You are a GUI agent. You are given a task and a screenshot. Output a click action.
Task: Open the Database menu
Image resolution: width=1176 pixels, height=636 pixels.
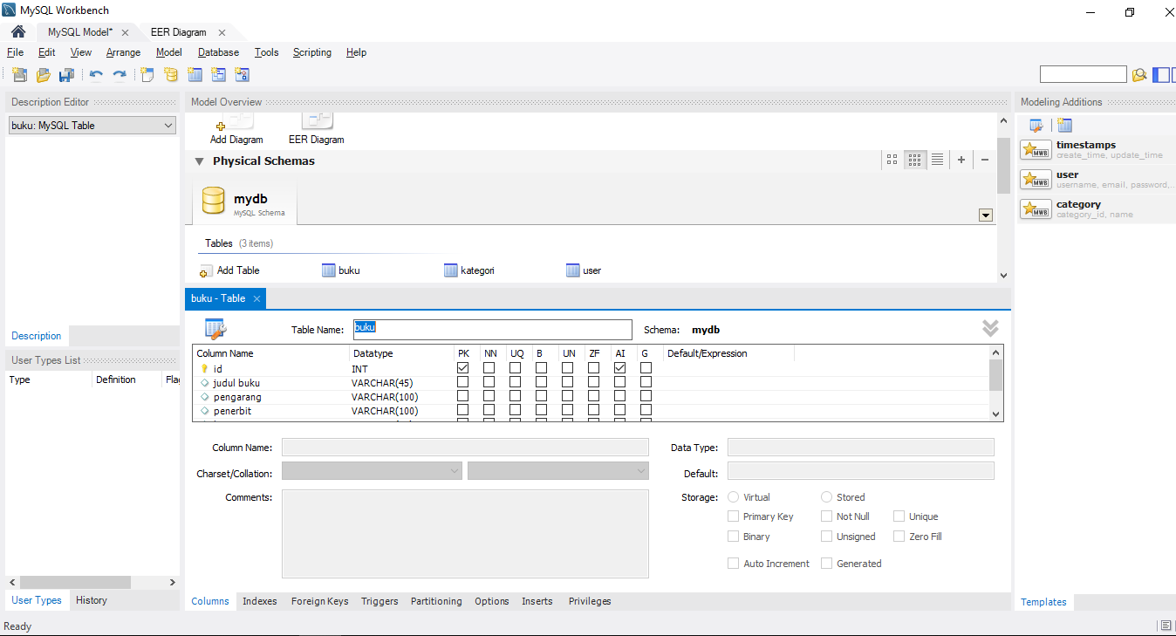(217, 52)
